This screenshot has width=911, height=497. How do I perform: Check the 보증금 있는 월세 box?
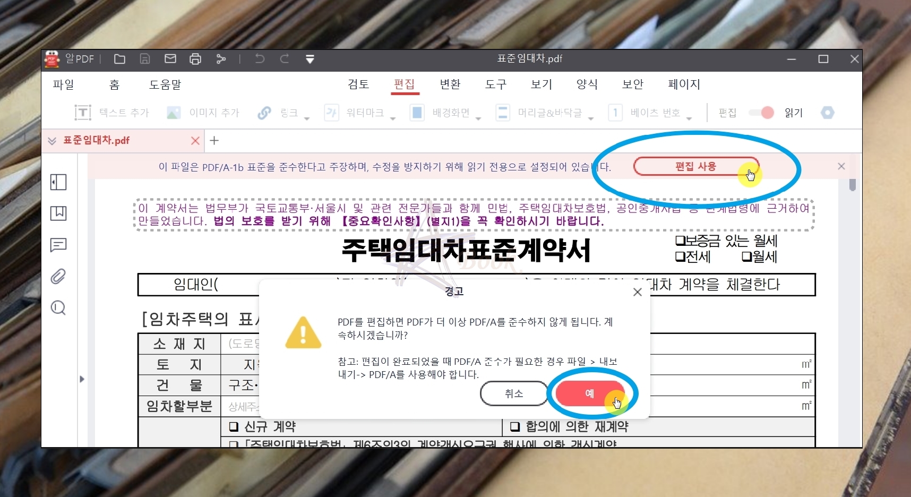click(x=680, y=241)
